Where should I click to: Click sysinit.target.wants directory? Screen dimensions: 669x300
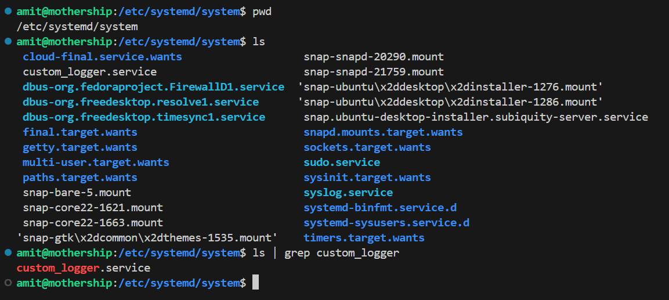(367, 178)
